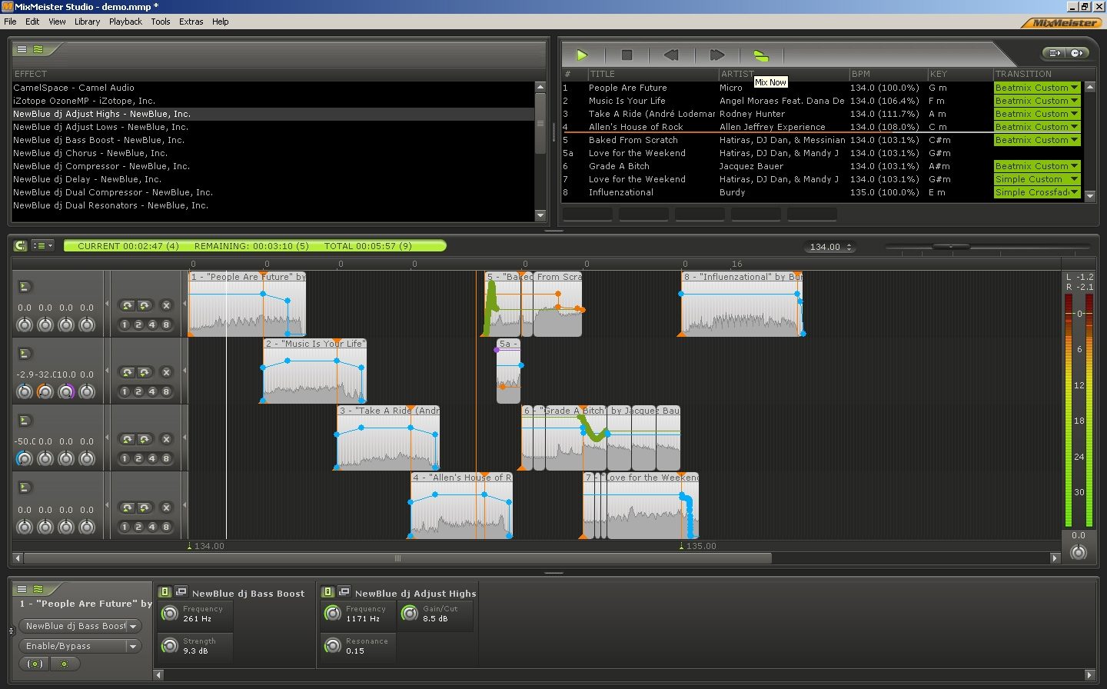Click track 1 remove X button

166,305
